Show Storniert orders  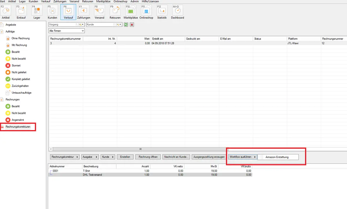(16, 65)
